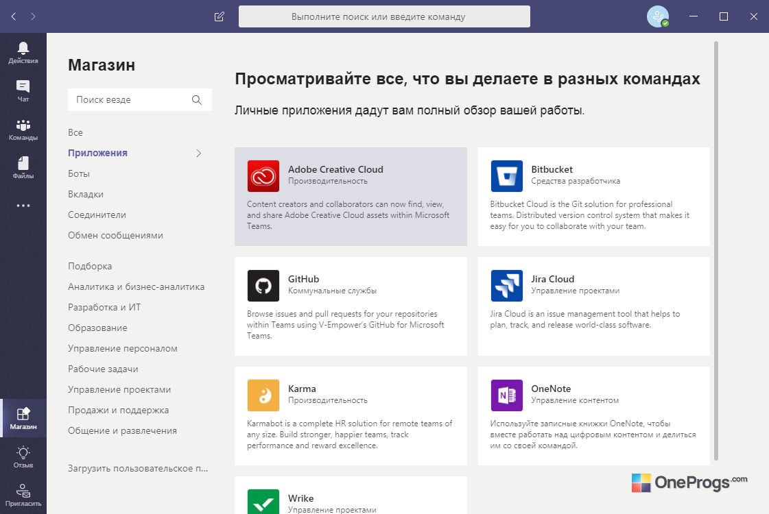Click the Karma app logo
The height and width of the screenshot is (514, 769).
point(263,395)
